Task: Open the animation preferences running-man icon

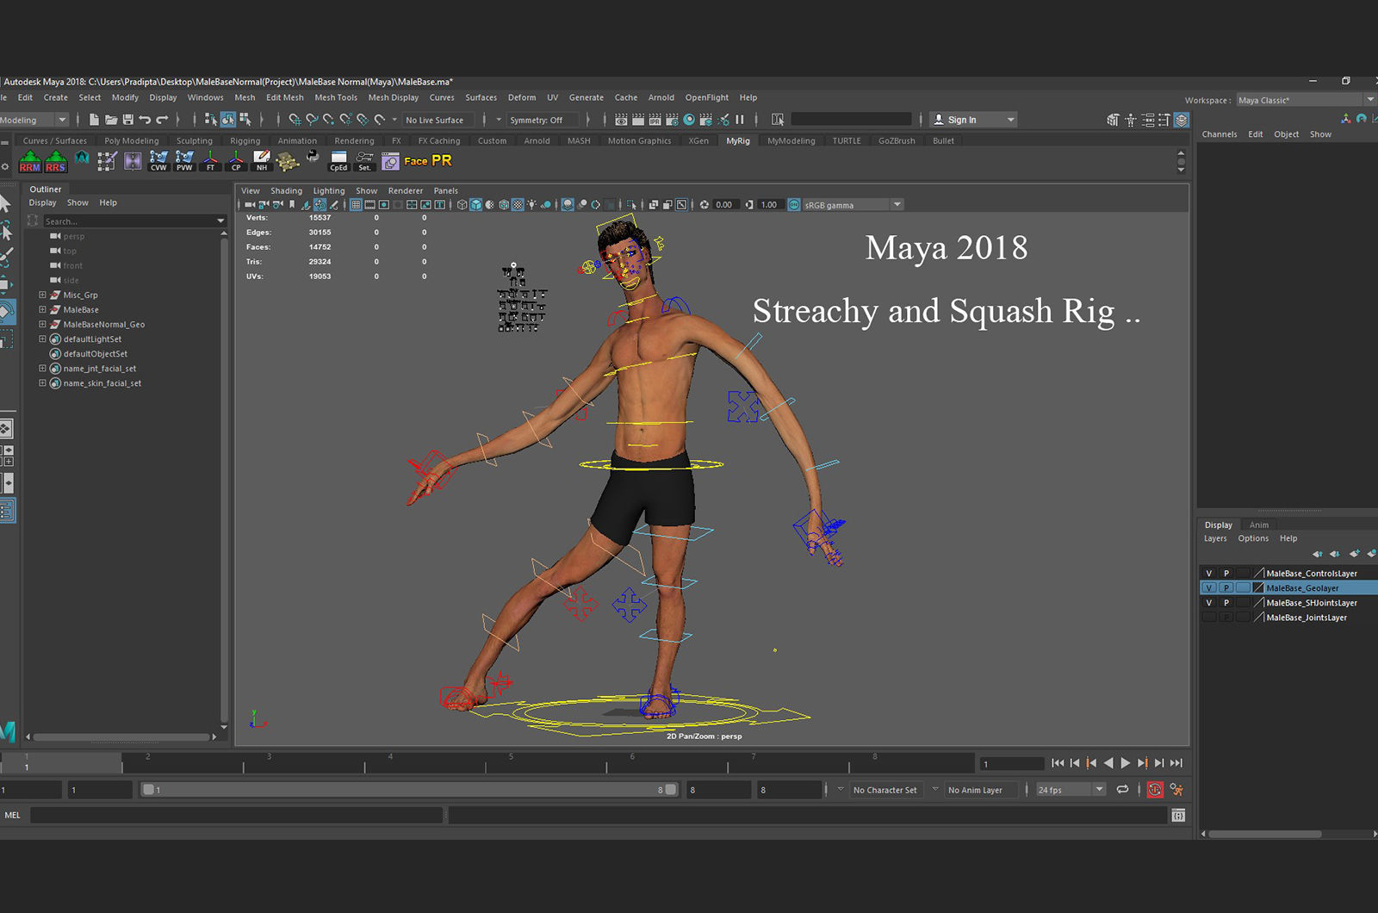Action: pyautogui.click(x=1176, y=790)
